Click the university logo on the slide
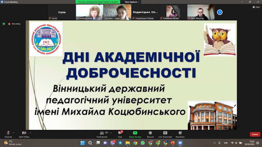 click(46, 39)
